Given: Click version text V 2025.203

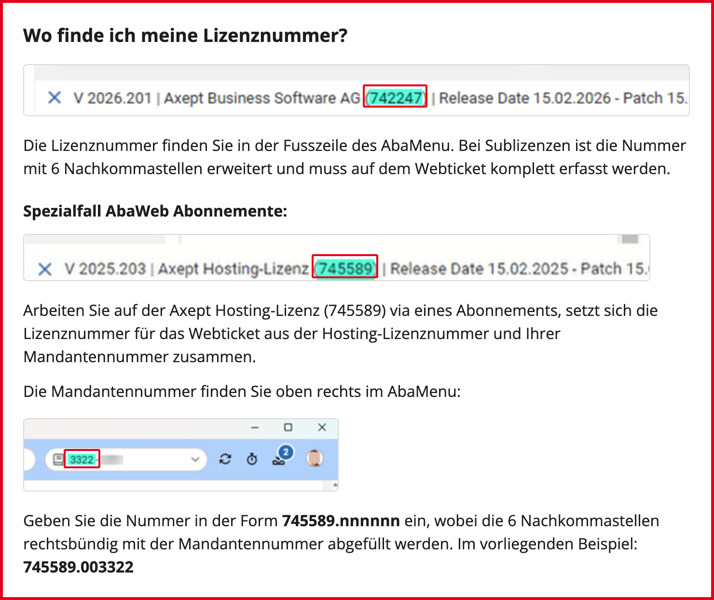Looking at the screenshot, I should [105, 269].
